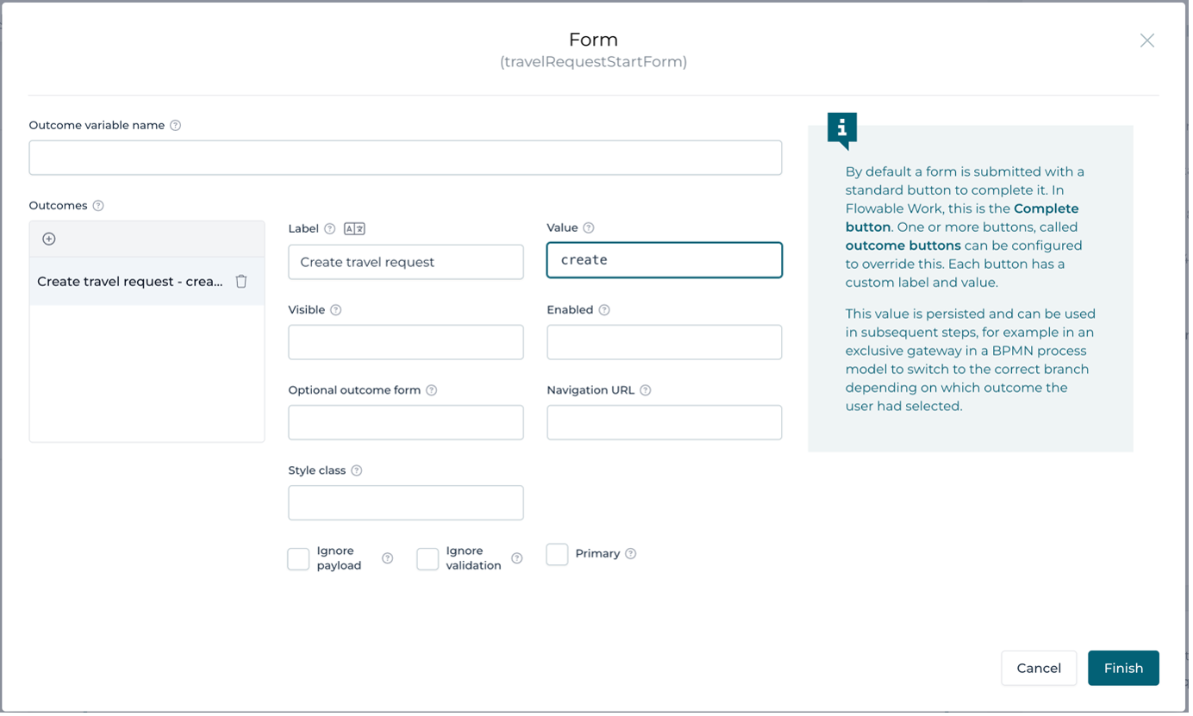Click help icon next to Outcome variable name
Viewport: 1193px width, 716px height.
pos(176,125)
